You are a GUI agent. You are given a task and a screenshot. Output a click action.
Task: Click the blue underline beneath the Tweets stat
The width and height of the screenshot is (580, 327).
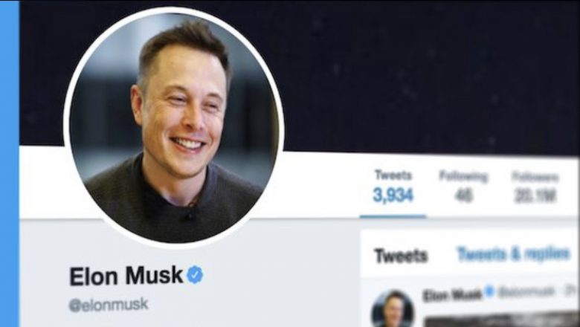393,216
